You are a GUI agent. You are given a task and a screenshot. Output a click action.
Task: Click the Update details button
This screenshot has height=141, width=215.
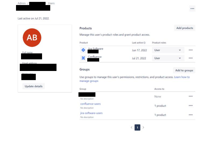34,86
